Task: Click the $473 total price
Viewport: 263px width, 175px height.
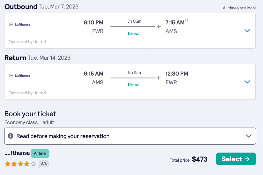Action: pos(199,159)
